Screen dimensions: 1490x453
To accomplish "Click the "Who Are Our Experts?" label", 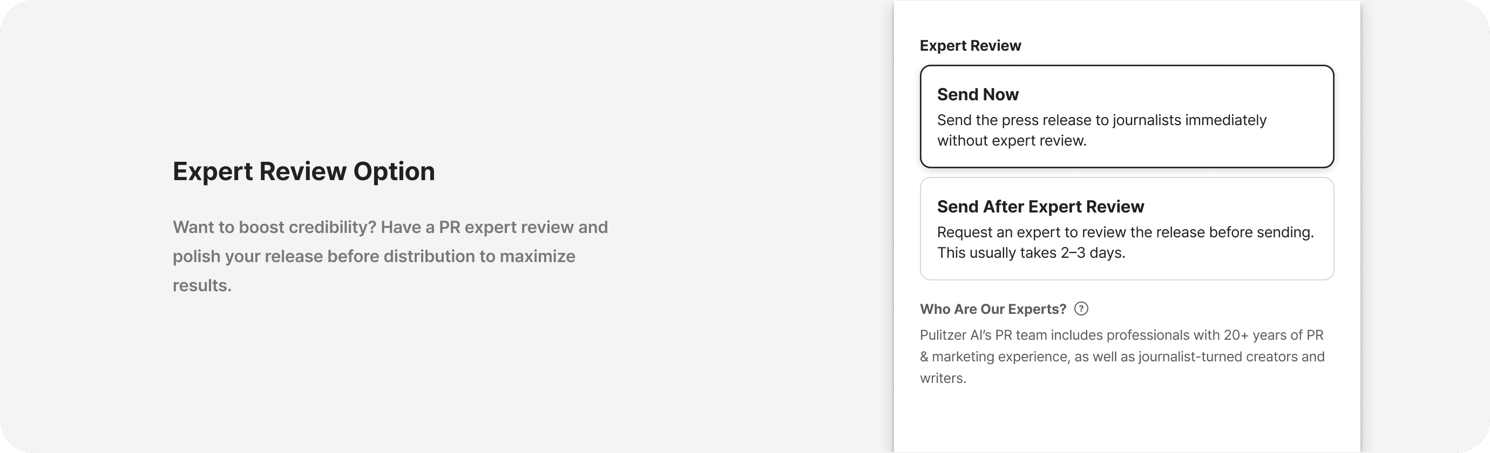I will 993,309.
